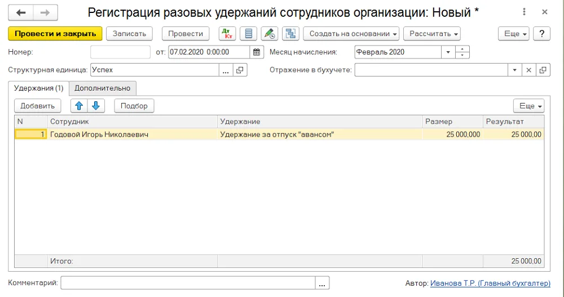Click the Записать button
Viewport: 564px width, 297px height.
130,34
